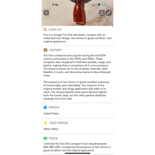Image resolution: width=155 pixels, height=155 pixels.
Task: Tap the back chevron button
Action: pyautogui.click(x=46, y=13)
